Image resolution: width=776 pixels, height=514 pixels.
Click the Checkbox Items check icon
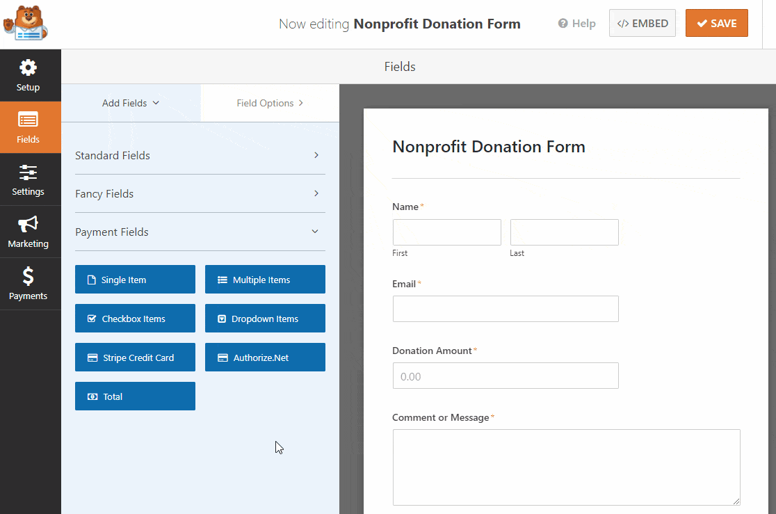click(92, 319)
